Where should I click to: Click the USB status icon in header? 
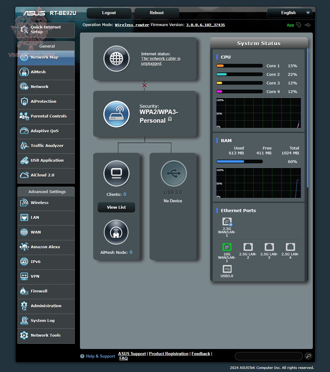click(308, 25)
